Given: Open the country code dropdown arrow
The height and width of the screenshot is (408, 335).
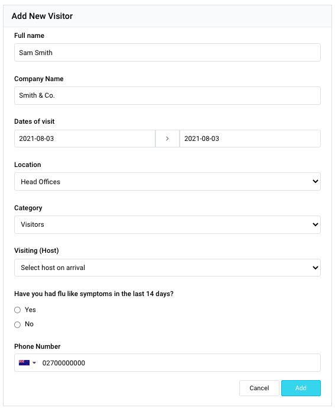Looking at the screenshot, I should (x=34, y=363).
